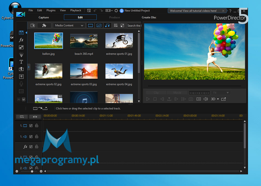The image size is (261, 186).
Task: Toggle the image filter in media library
Action: pos(99,25)
